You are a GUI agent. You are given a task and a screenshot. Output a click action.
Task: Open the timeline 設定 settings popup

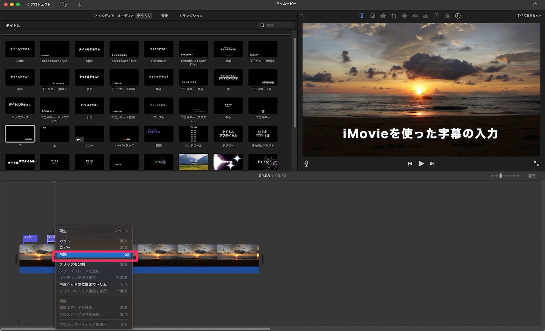(532, 176)
